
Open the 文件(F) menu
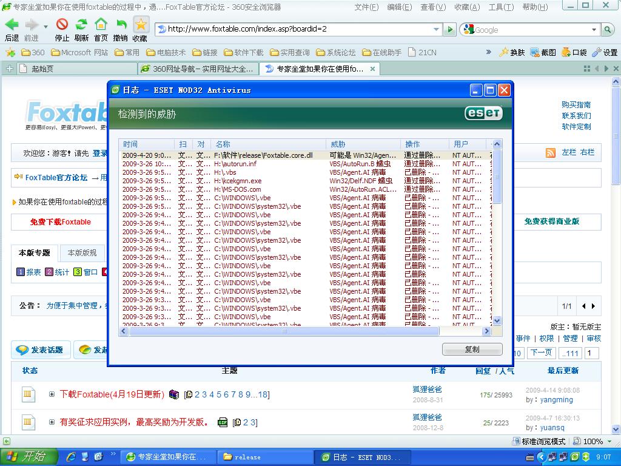click(x=366, y=7)
